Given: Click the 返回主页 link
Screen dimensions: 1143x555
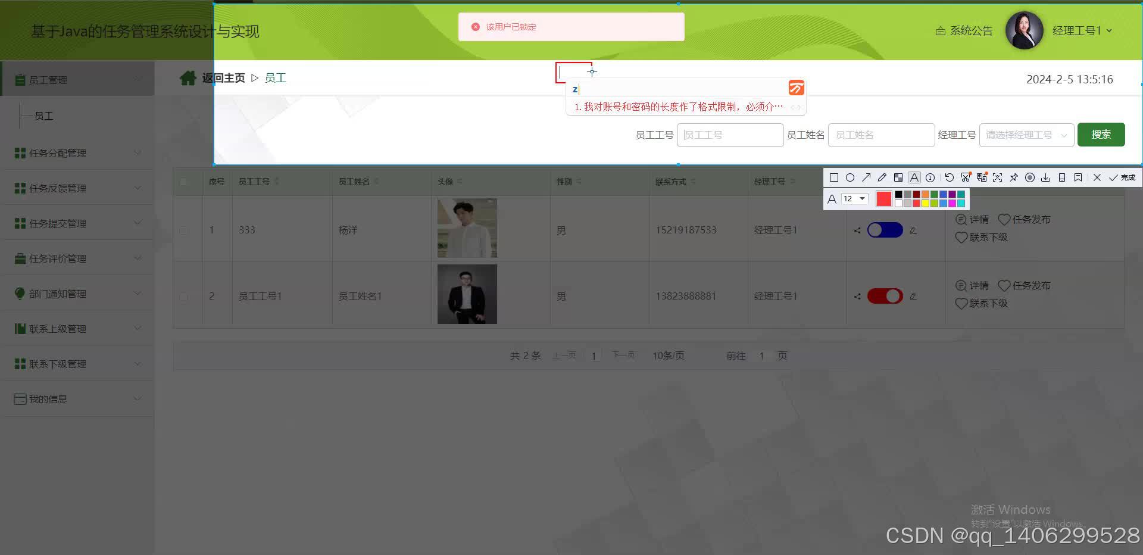Looking at the screenshot, I should pos(223,77).
